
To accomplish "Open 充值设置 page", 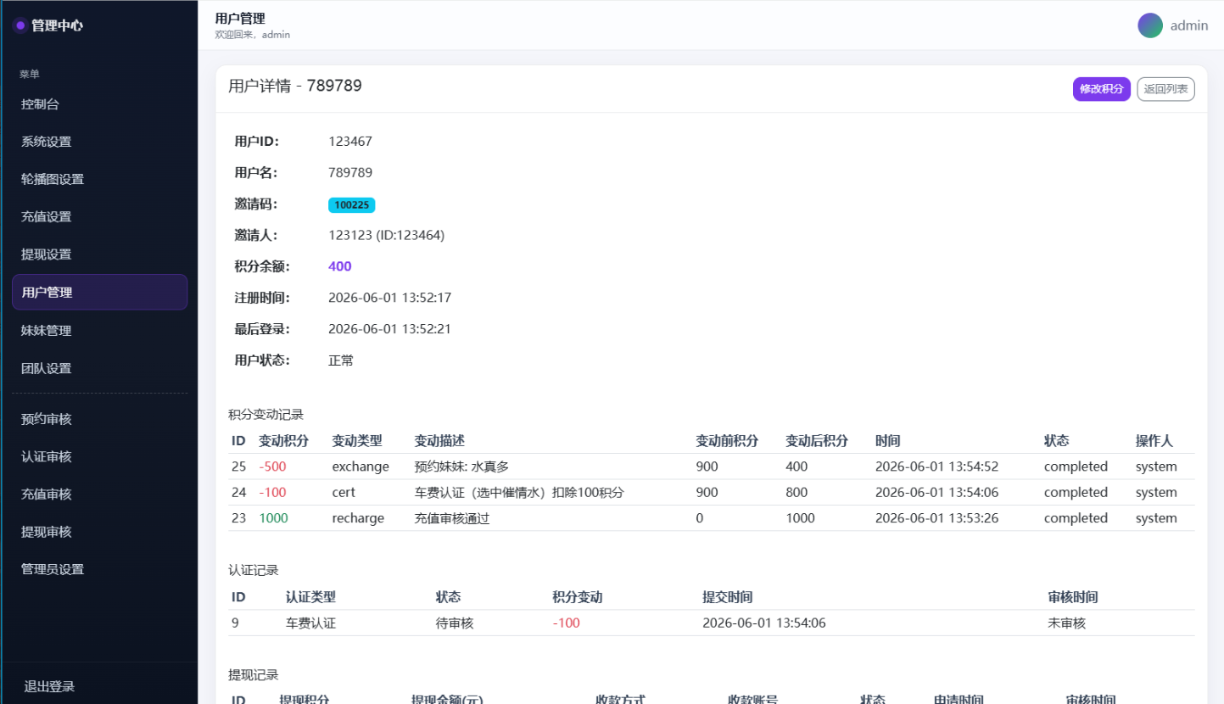I will [99, 216].
